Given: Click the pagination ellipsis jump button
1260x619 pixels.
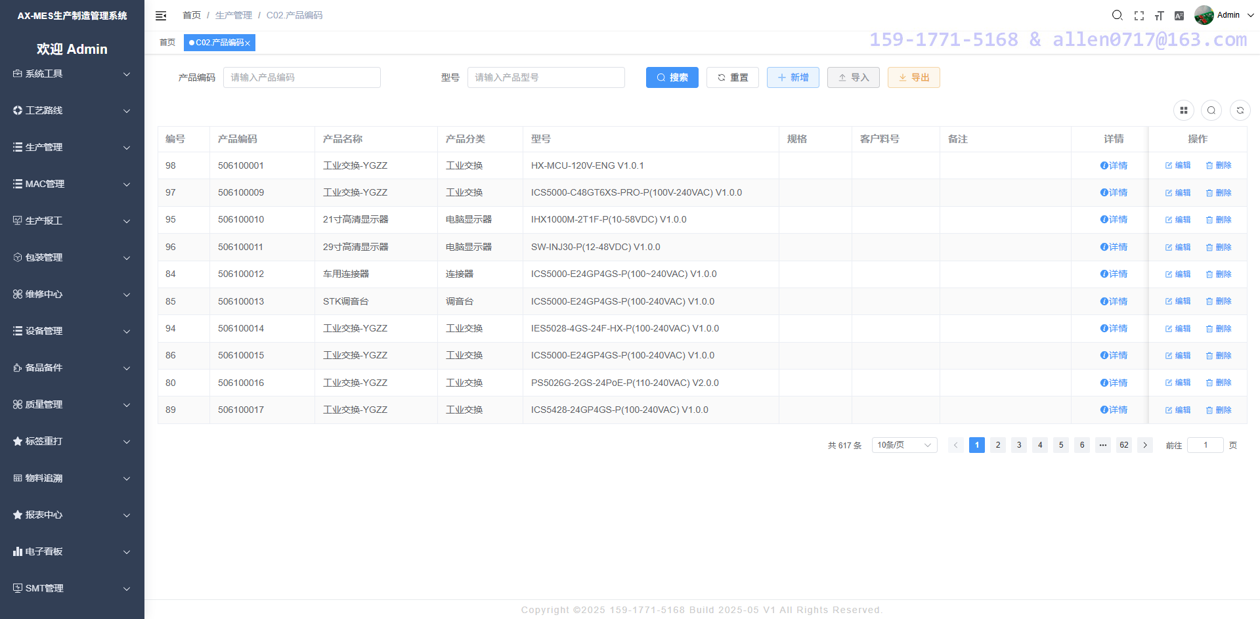Looking at the screenshot, I should coord(1103,445).
